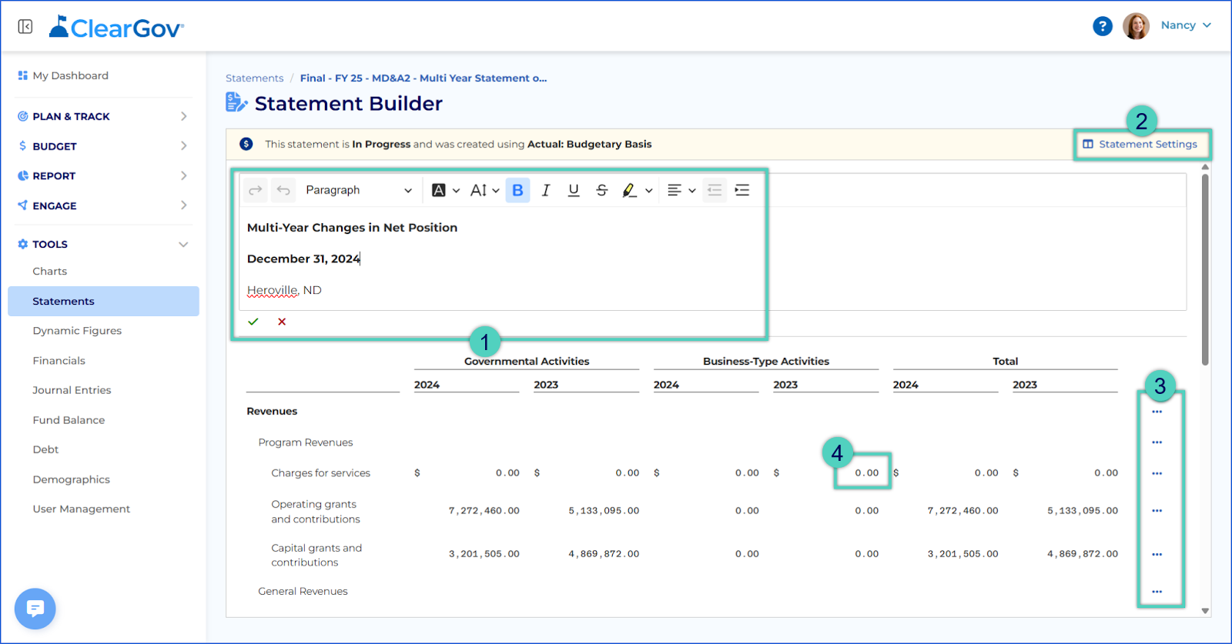Screen dimensions: 1232x644
Task: Open Dynamic Figures
Action: [x=77, y=331]
